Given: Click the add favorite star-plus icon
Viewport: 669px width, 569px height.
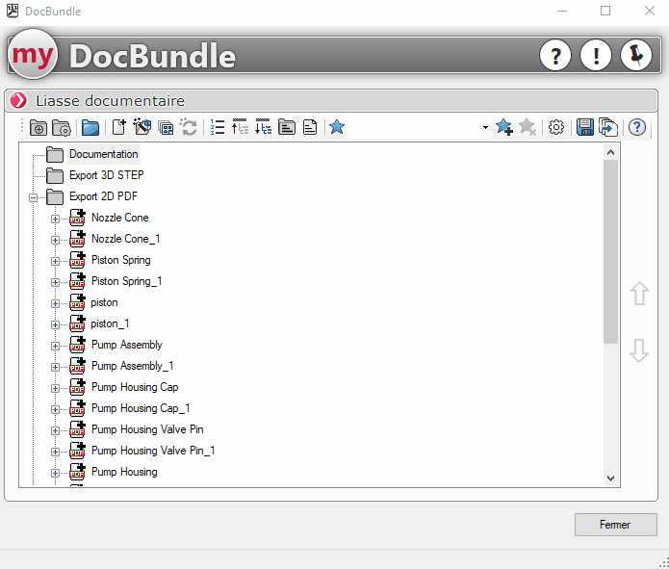Looking at the screenshot, I should (503, 127).
